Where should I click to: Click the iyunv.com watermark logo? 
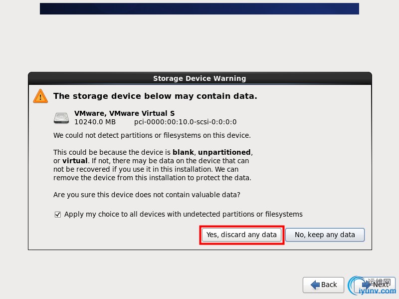pos(372,286)
